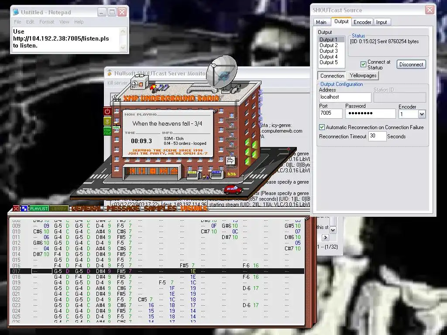
Task: Click the red power button on XMPlay building
Action: 107,111
